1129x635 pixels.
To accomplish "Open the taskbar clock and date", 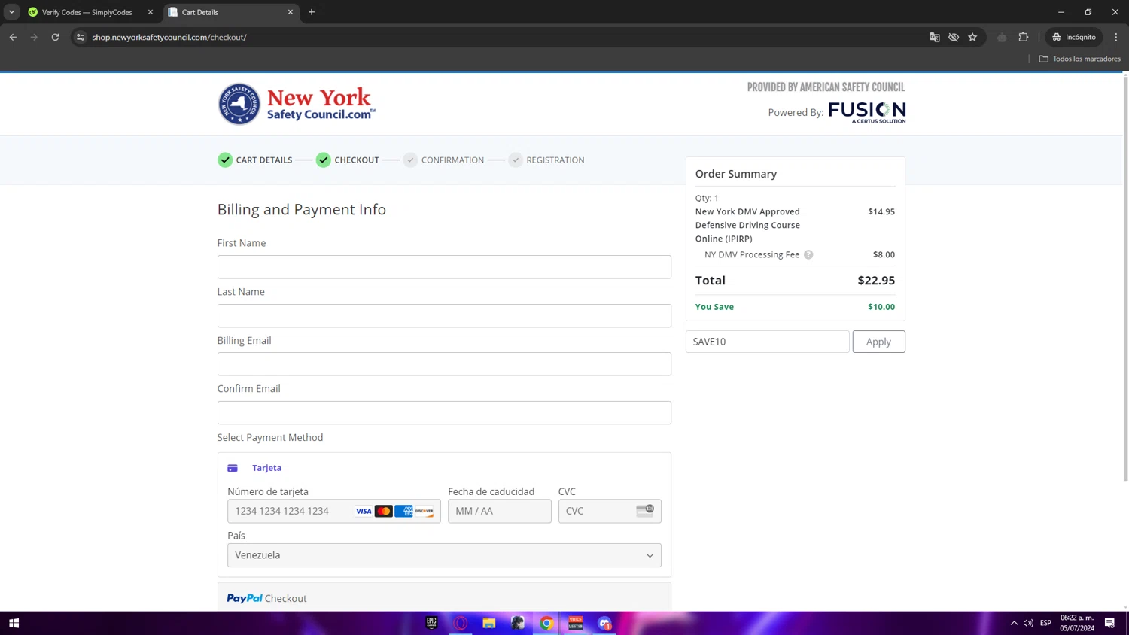I will (x=1077, y=623).
